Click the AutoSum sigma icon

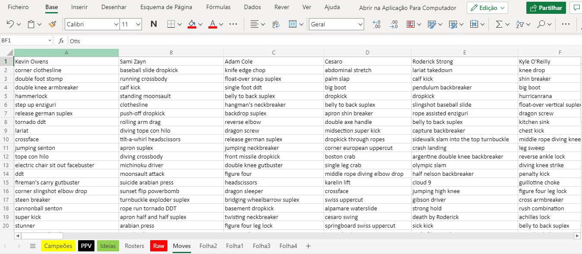(499, 24)
